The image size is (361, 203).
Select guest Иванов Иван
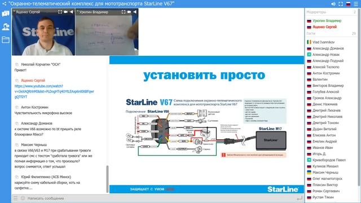[x=323, y=148]
